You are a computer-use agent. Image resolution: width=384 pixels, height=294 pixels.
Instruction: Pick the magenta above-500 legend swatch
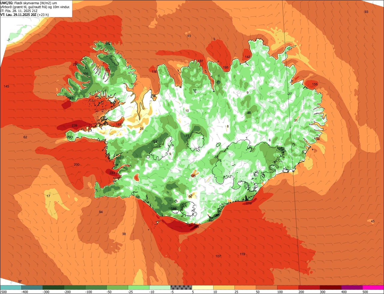[373, 287]
